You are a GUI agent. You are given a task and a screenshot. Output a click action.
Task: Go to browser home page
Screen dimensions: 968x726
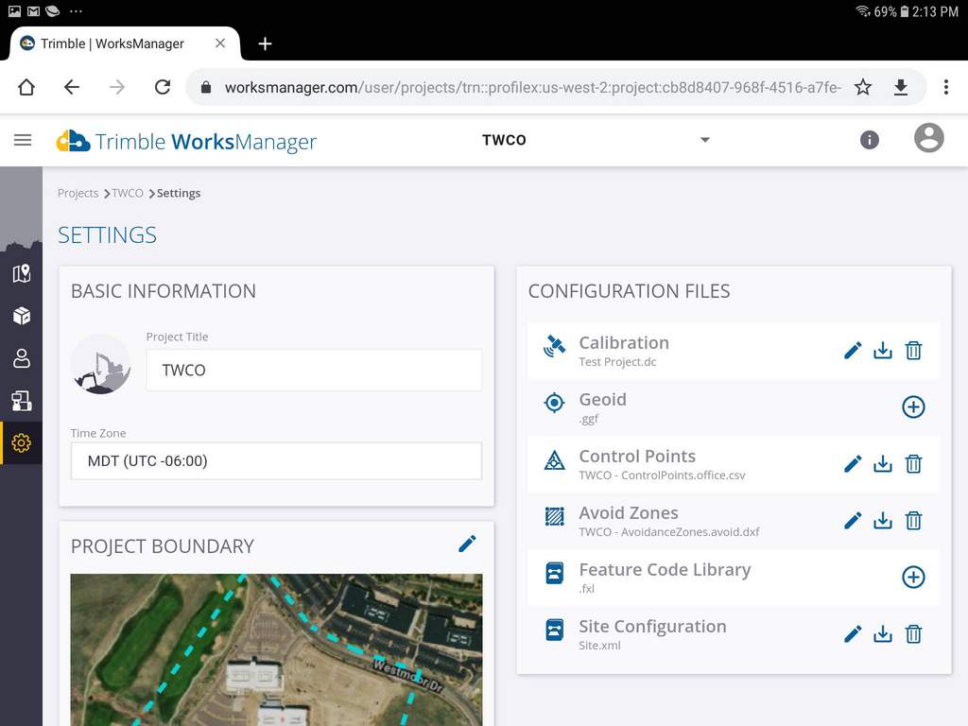click(26, 87)
